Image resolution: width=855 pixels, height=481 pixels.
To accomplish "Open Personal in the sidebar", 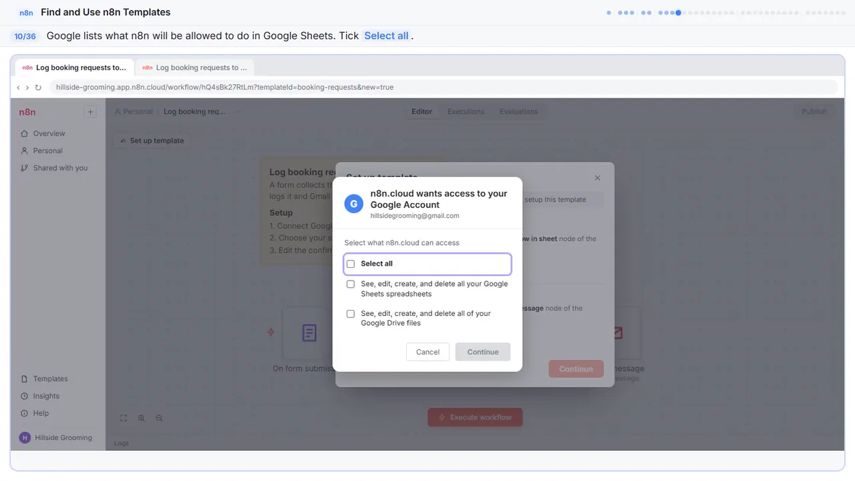I will pos(47,151).
